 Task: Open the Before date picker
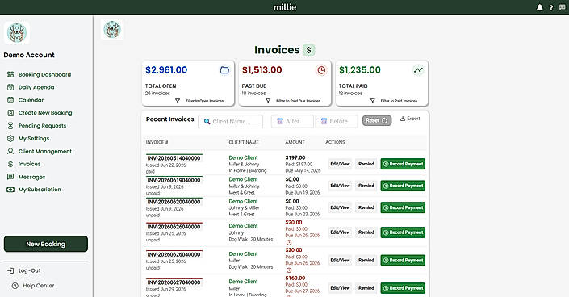coord(337,121)
